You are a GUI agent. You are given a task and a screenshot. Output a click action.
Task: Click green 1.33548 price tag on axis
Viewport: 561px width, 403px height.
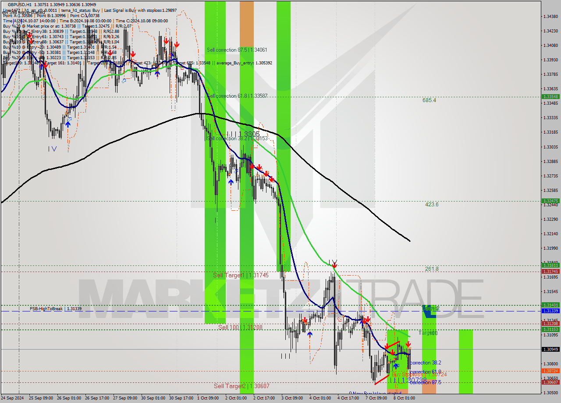coord(550,97)
